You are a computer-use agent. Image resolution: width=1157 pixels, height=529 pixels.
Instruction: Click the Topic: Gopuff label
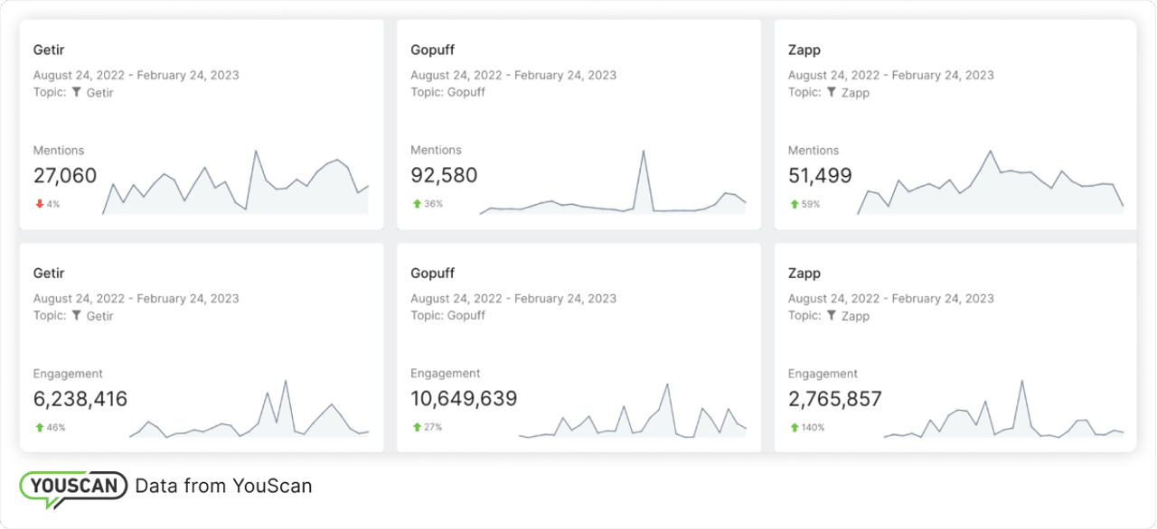(x=449, y=91)
